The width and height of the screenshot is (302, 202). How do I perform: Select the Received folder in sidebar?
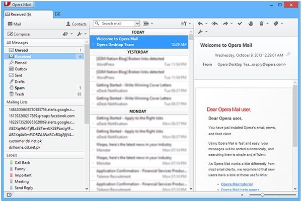[x=44, y=56]
